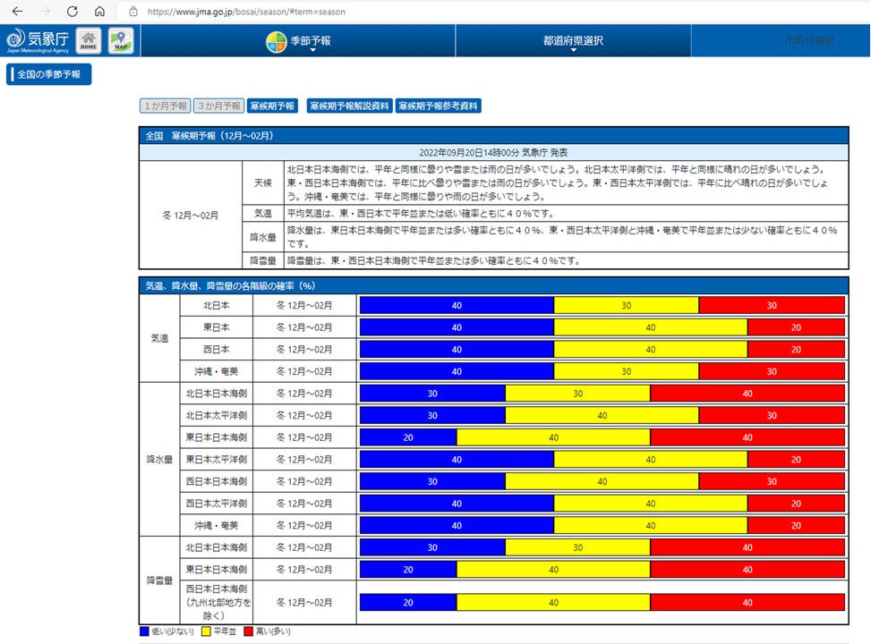Click the 全国の季節予報 button
Image resolution: width=871 pixels, height=644 pixels.
click(x=49, y=74)
